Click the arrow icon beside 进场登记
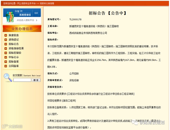 (x=6, y=40)
